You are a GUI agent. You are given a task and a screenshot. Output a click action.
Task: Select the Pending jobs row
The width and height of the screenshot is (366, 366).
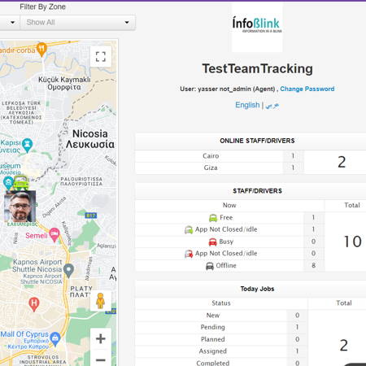[221, 327]
